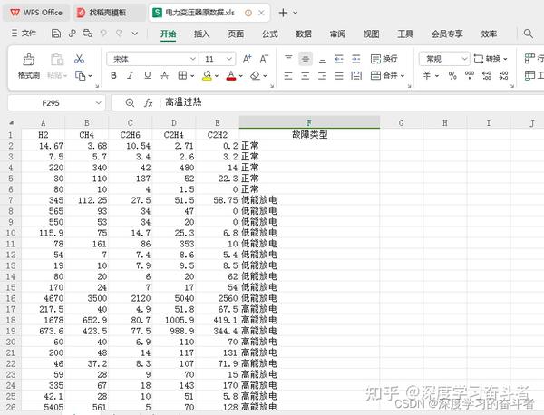This screenshot has width=544, height=415.
Task: Click the Justify alignment icon
Action: [339, 75]
